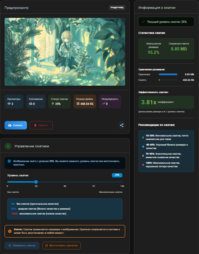Viewport: 199px width, 254px height.
Task: Click the 25% compression level badge
Action: click(117, 175)
